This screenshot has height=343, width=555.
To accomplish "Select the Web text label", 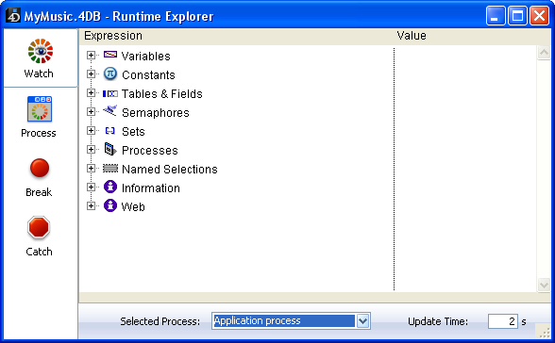I will tap(133, 206).
